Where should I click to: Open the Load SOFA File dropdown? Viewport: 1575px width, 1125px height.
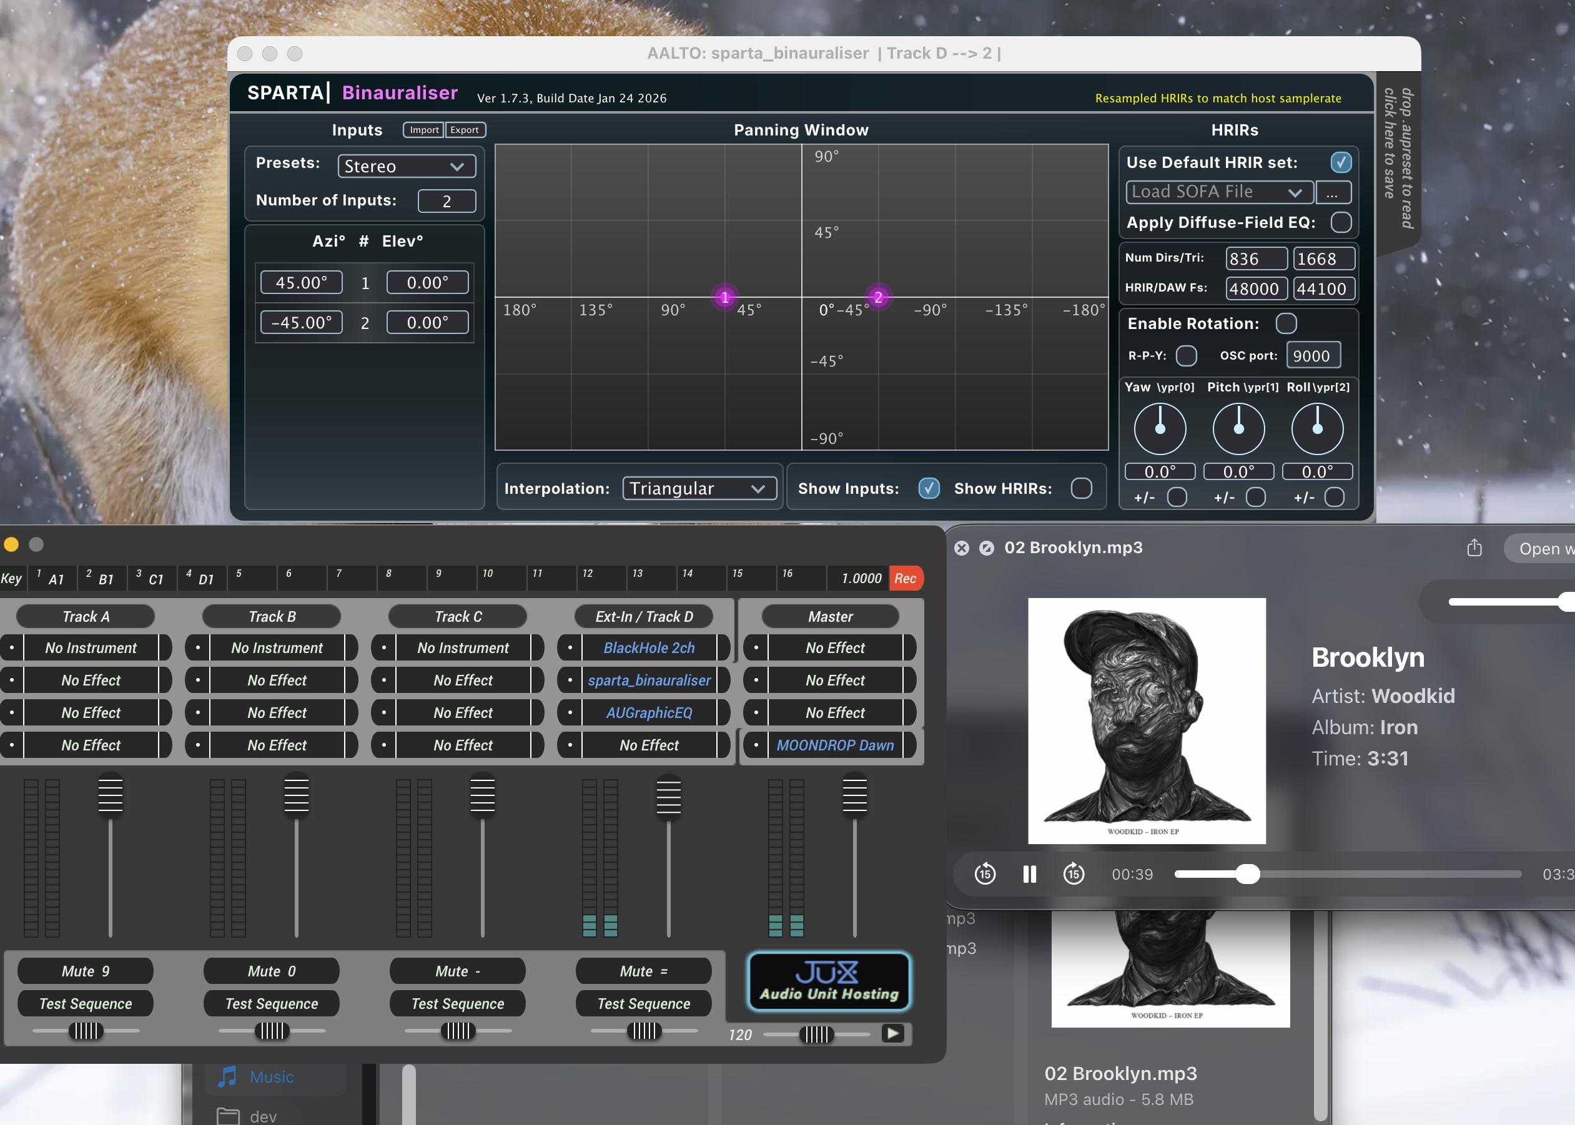pos(1220,192)
